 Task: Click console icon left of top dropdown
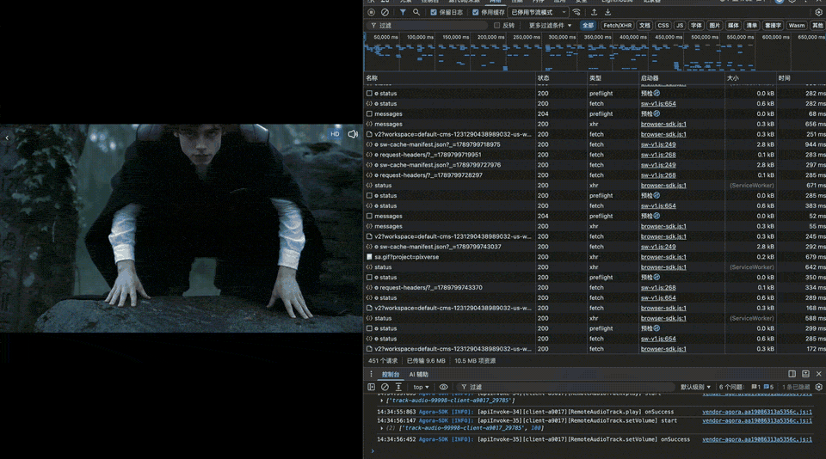click(x=398, y=387)
